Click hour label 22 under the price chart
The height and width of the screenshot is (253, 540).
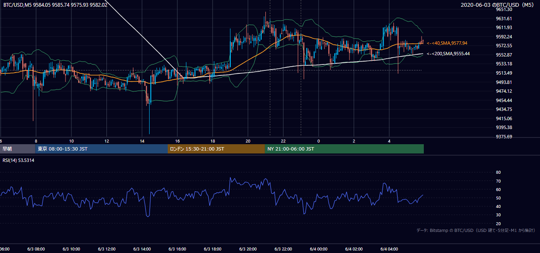tap(283, 141)
